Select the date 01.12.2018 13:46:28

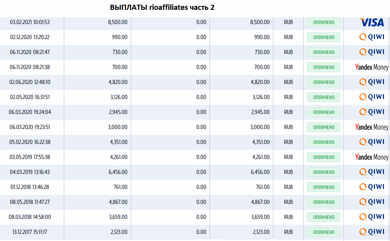pyautogui.click(x=30, y=187)
